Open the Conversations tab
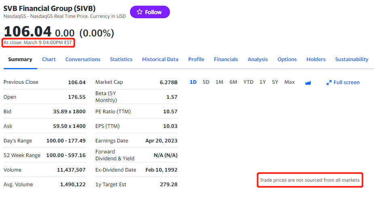The height and width of the screenshot is (202, 374). [x=83, y=60]
